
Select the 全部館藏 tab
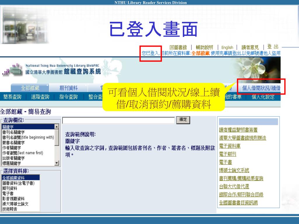pyautogui.click(x=30, y=88)
